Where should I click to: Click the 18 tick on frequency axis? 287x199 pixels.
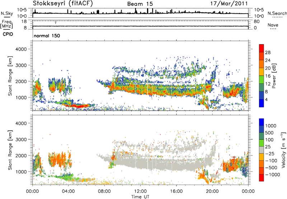[24, 21]
